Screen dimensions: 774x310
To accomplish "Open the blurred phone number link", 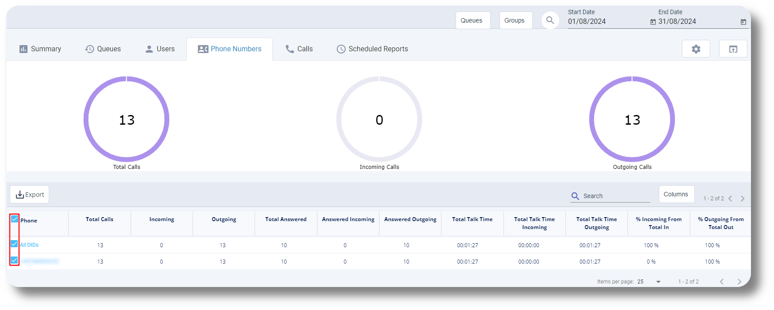I will pos(40,261).
